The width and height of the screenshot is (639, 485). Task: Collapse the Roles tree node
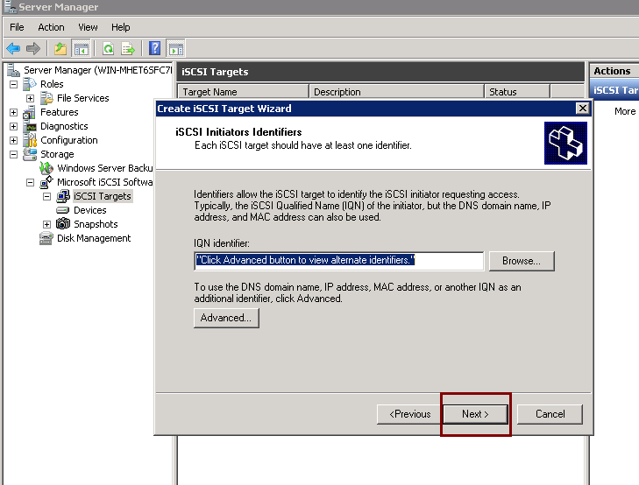tap(14, 85)
